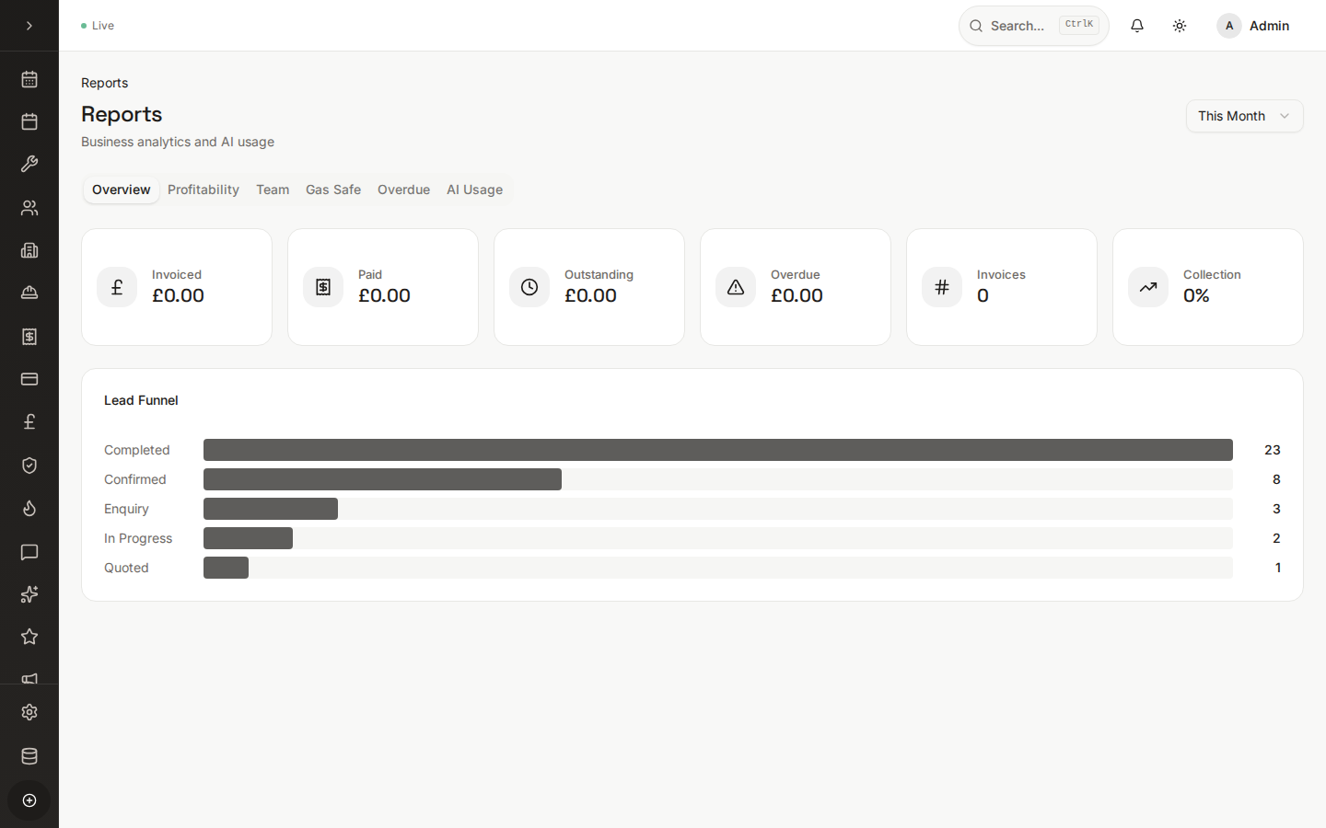Image resolution: width=1326 pixels, height=828 pixels.
Task: Open the shield compliance icon
Action: tap(29, 466)
